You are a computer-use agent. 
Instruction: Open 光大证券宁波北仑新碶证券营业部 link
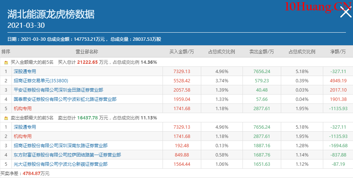click(x=61, y=164)
